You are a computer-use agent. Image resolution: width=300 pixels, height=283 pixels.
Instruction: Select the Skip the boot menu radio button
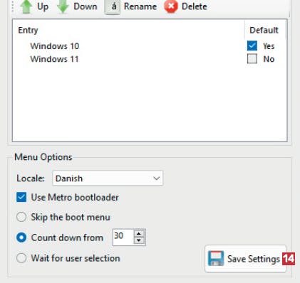pyautogui.click(x=21, y=217)
